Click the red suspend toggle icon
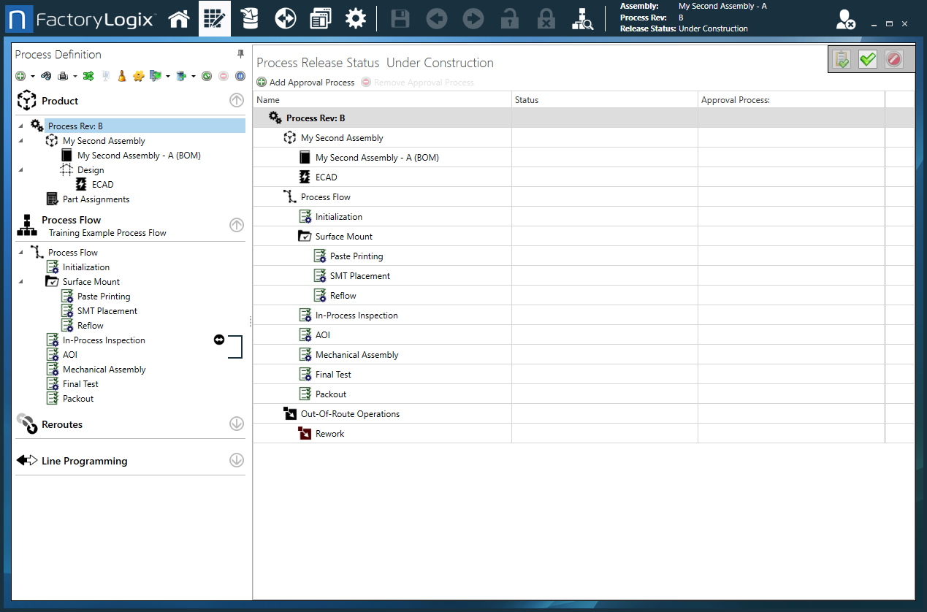927x612 pixels. point(222,75)
